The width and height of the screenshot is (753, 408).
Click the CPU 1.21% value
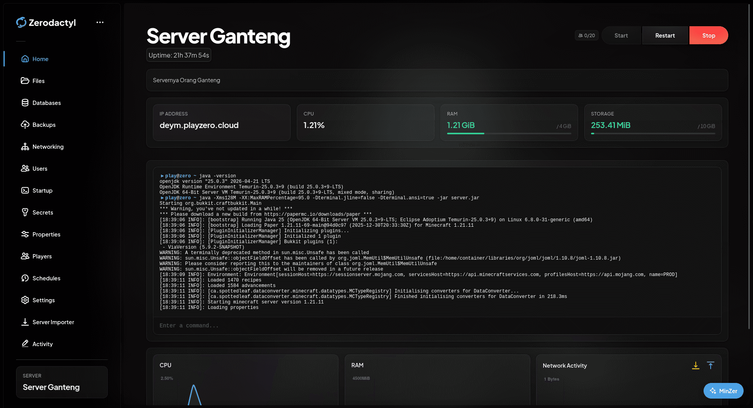click(x=314, y=125)
